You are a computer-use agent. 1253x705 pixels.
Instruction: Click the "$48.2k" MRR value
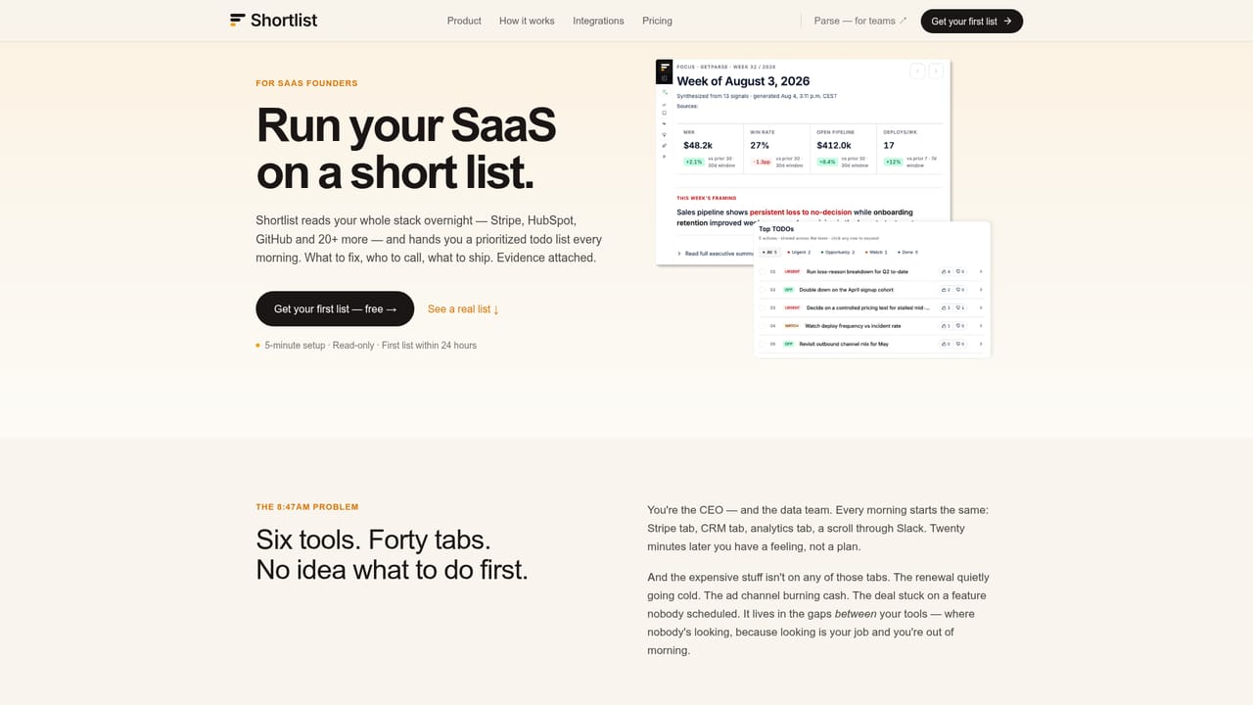click(699, 145)
